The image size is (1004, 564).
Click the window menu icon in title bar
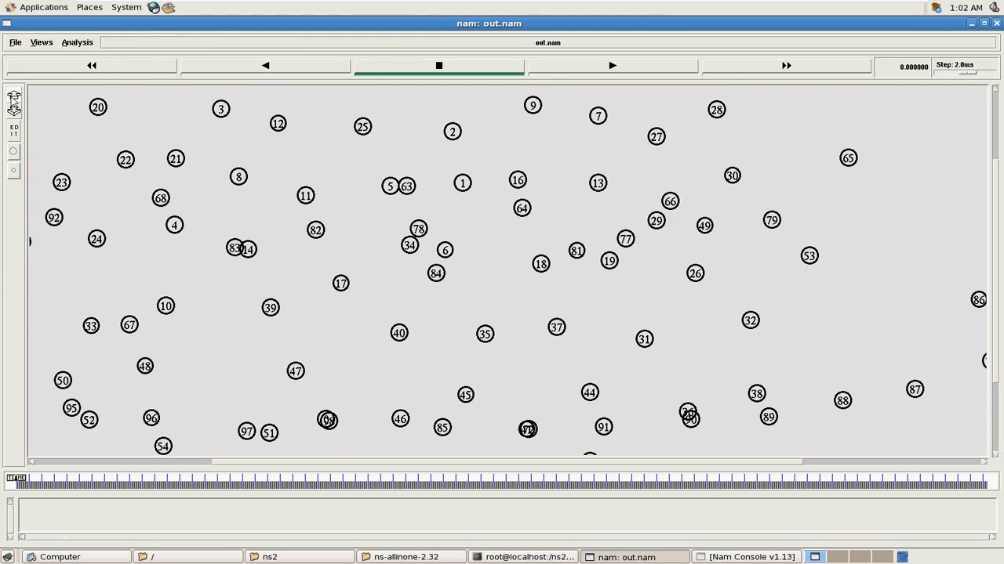pos(6,23)
